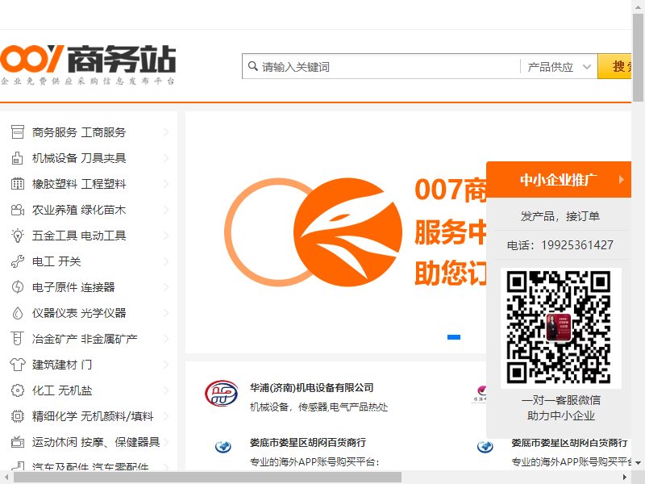Expand the 农业养殖 绿化苗木 row chevron

pos(166,210)
